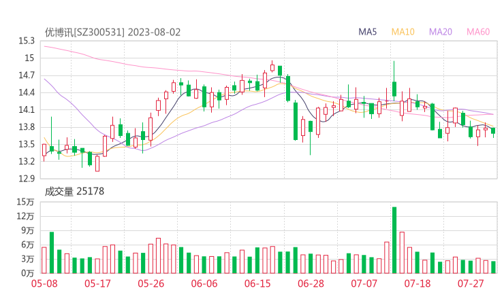
Task: Toggle the MA5 legend line
Action: click(368, 32)
